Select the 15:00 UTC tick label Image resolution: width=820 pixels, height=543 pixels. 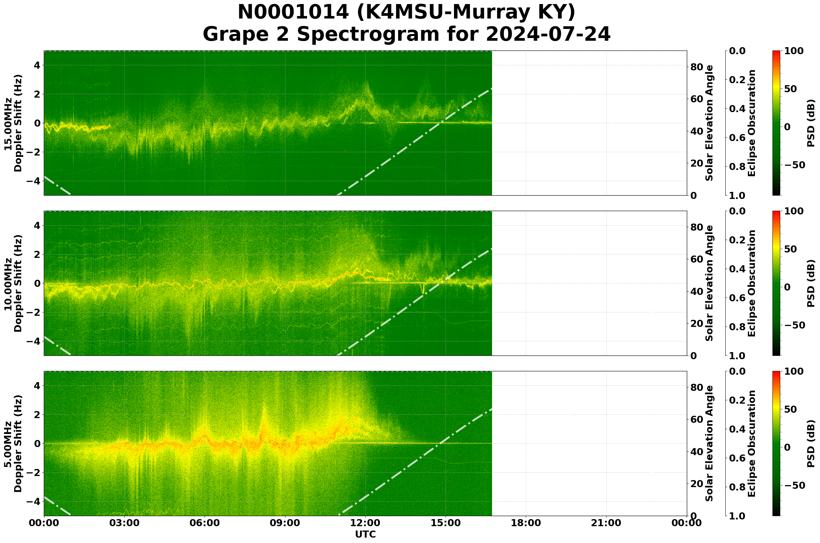coord(446,523)
